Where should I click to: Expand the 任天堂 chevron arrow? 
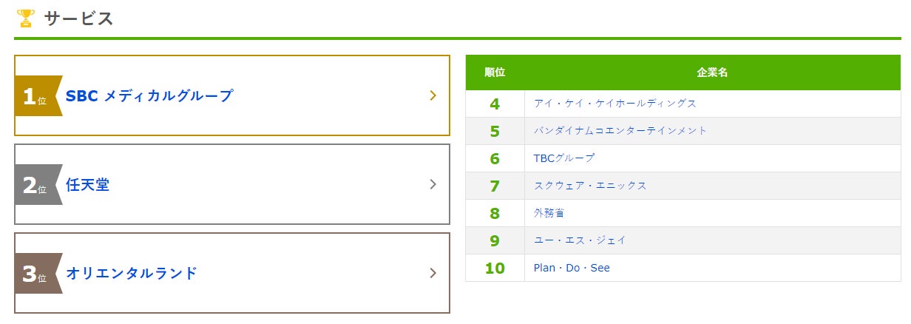point(433,184)
